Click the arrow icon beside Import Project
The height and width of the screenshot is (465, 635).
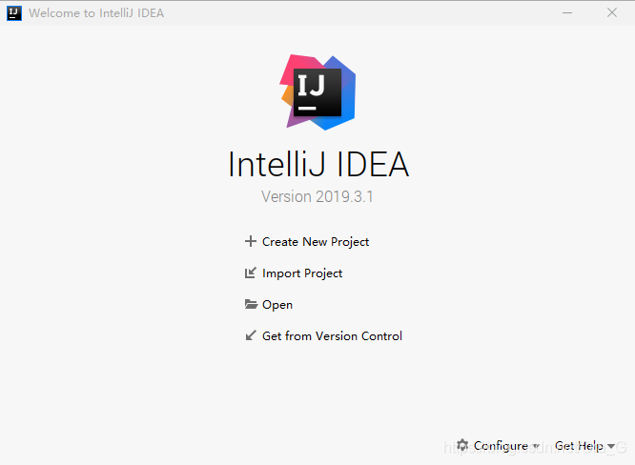[251, 273]
